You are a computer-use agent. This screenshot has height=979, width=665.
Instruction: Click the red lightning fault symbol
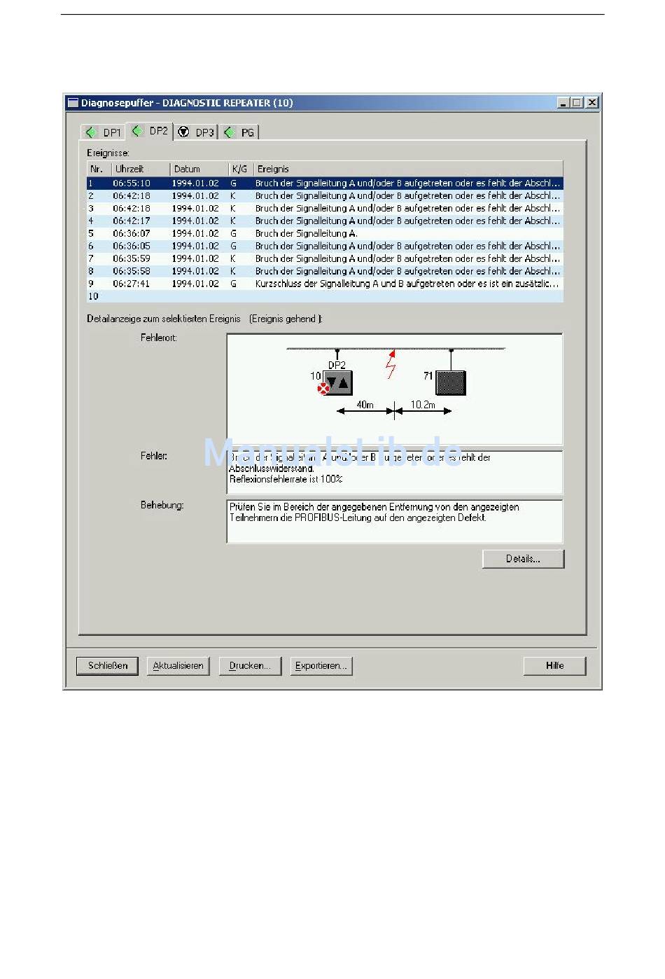pyautogui.click(x=391, y=364)
